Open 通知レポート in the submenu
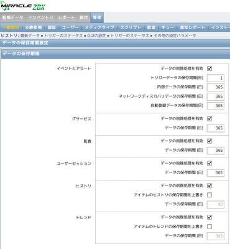This screenshot has height=249, width=230. coord(193,27)
